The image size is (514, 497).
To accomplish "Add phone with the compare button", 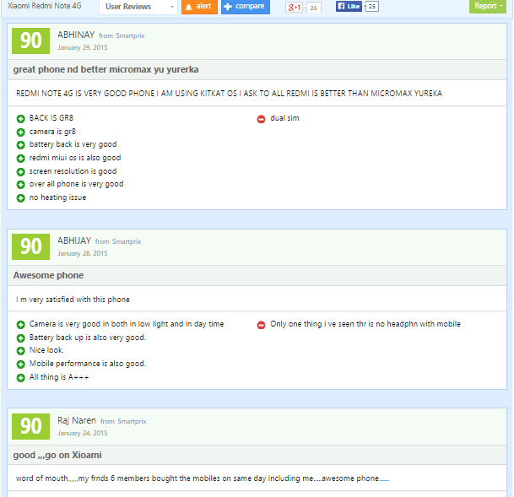I will pos(246,7).
